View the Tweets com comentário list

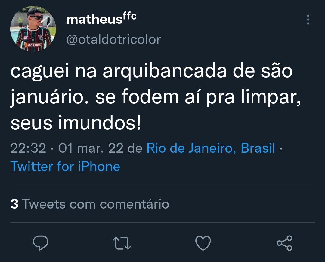[90, 204]
